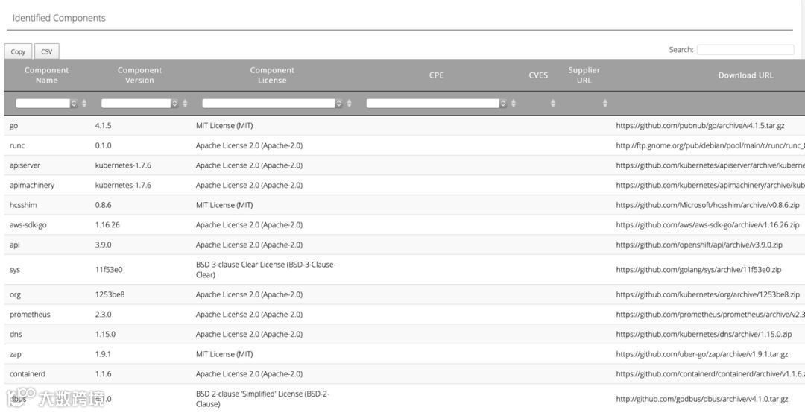The height and width of the screenshot is (413, 805).
Task: Export table with CSV button
Action: pyautogui.click(x=47, y=51)
